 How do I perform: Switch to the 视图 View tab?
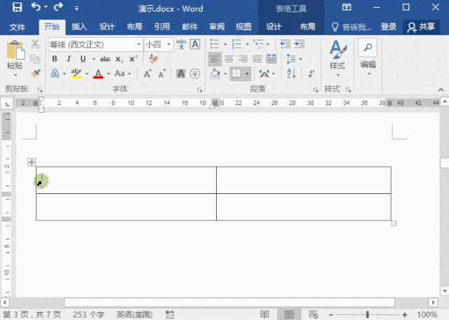point(243,27)
